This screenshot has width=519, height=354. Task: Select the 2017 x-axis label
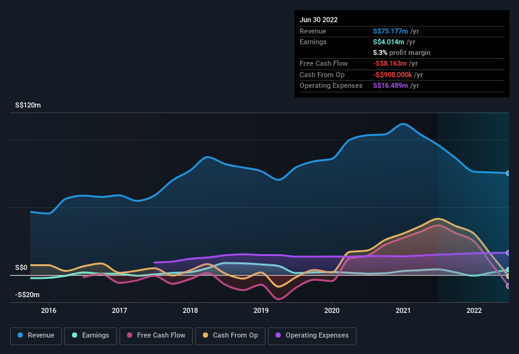tap(119, 310)
